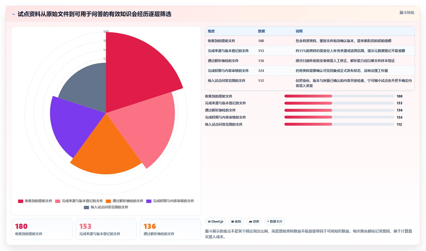The width and height of the screenshot is (426, 251).
Task: Click description starting 仅把身份、版本与质量
Action: [354, 83]
